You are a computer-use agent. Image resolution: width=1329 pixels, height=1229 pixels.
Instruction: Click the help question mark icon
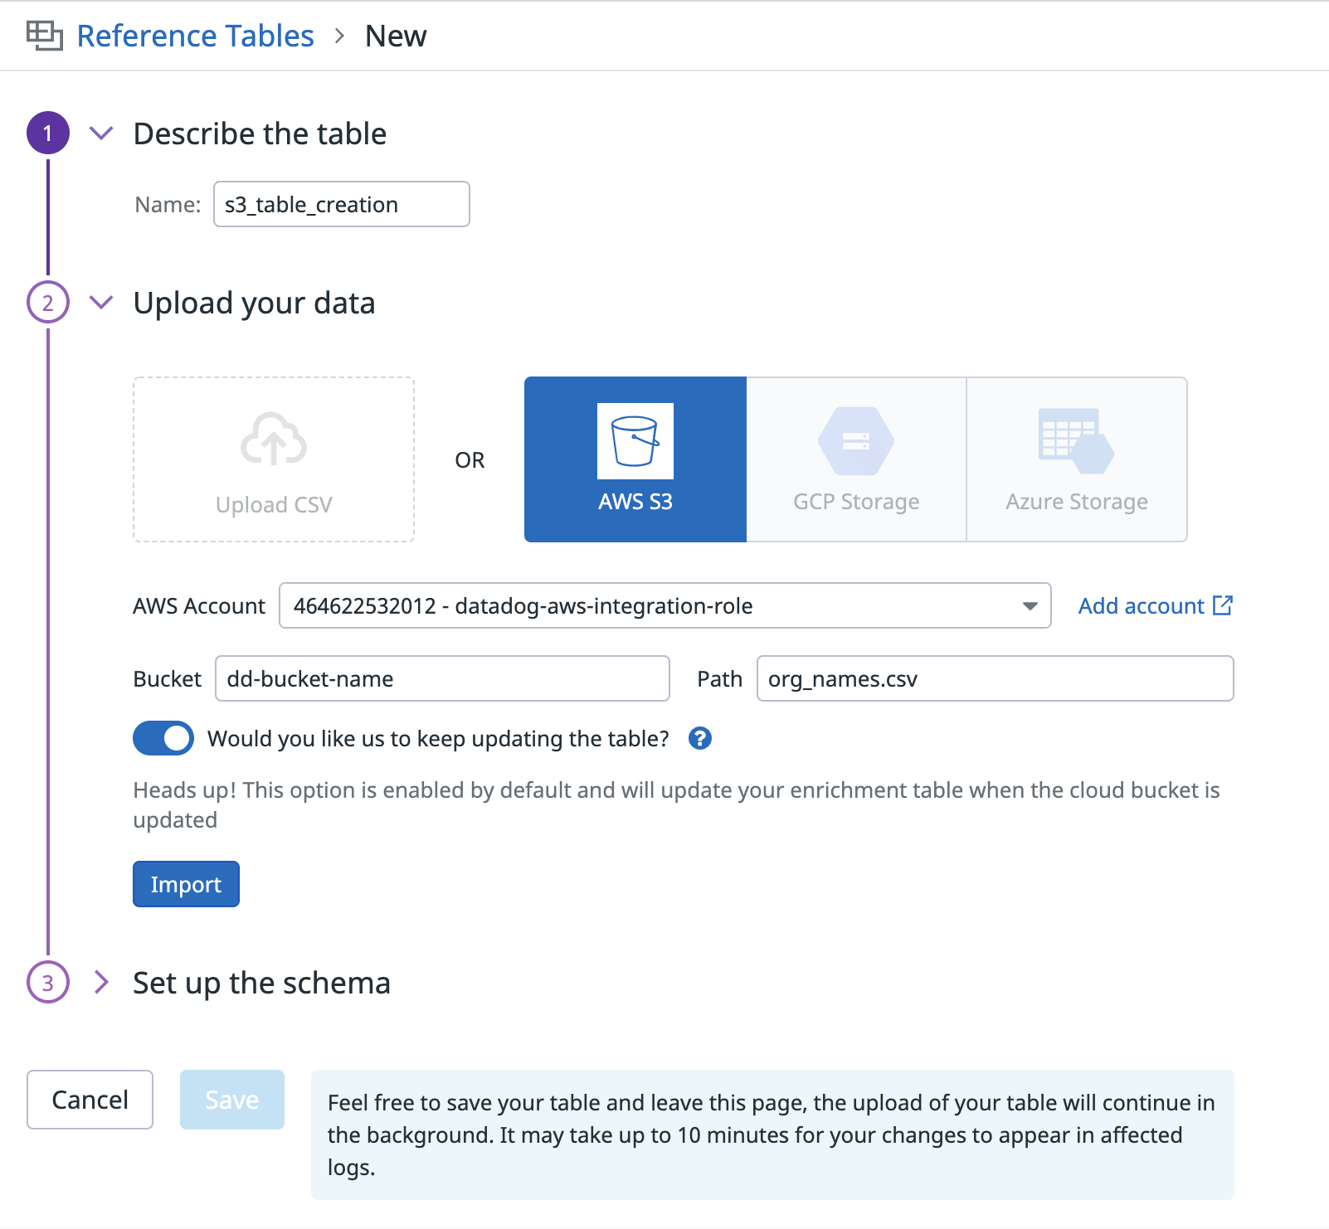click(x=700, y=738)
